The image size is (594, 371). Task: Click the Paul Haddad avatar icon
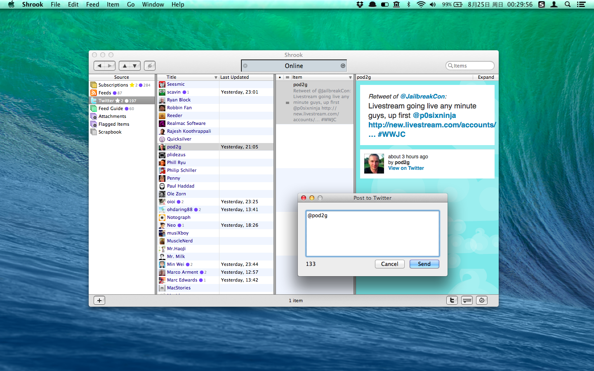162,186
